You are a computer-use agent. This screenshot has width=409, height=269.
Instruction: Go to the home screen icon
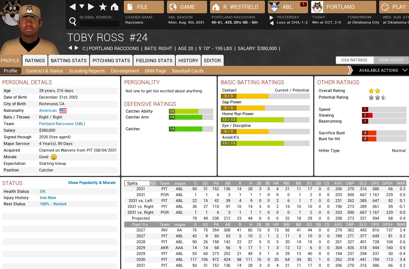click(x=115, y=7)
